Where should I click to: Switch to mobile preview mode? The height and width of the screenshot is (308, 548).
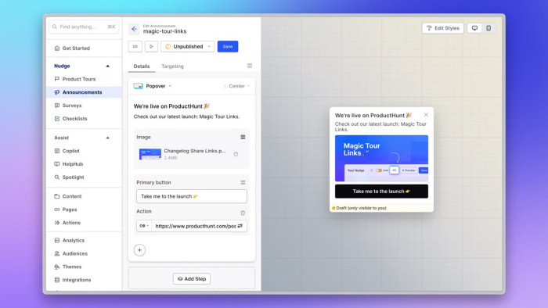pos(489,28)
